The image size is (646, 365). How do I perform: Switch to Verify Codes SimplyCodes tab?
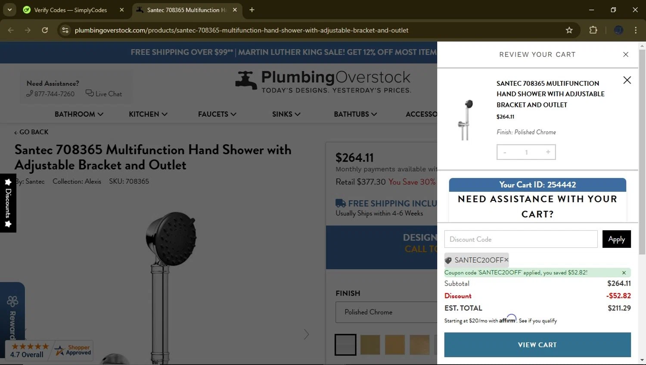click(71, 10)
